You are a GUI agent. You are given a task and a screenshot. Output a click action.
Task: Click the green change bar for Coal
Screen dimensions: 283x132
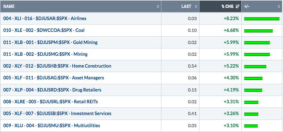[x=258, y=31]
